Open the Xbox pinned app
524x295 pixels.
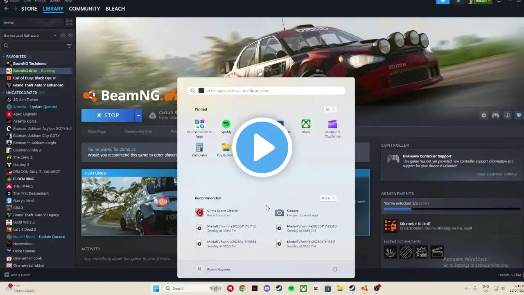pos(306,126)
